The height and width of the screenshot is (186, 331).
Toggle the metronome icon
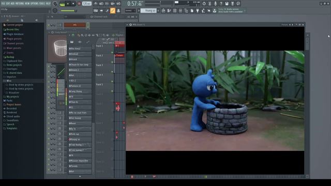click(95, 4)
